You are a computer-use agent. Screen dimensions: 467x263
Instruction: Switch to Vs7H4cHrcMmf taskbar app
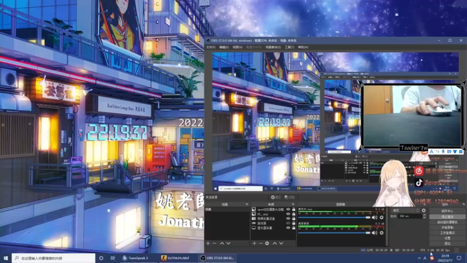(177, 258)
